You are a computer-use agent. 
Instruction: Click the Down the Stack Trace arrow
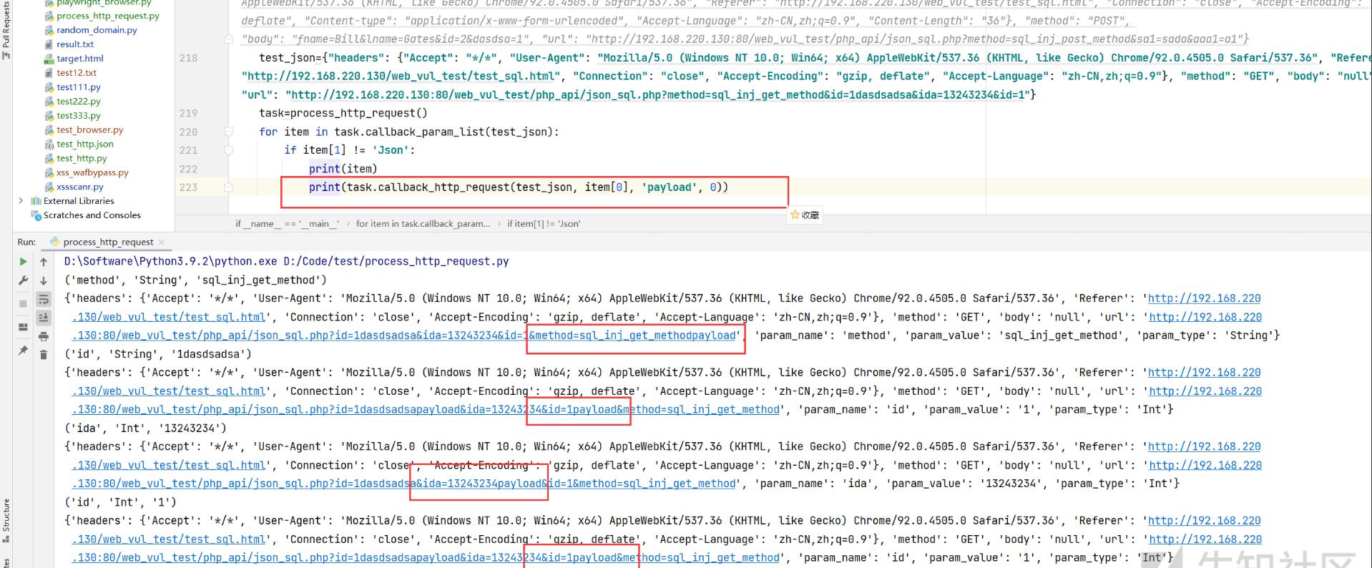click(x=44, y=280)
